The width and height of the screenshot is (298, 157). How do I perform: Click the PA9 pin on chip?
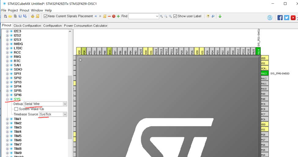click(x=265, y=94)
